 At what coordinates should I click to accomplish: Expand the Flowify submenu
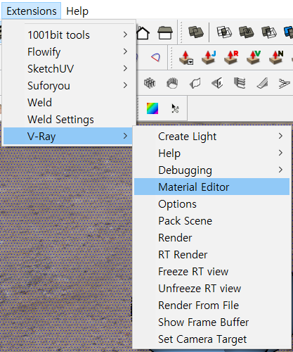(70, 52)
